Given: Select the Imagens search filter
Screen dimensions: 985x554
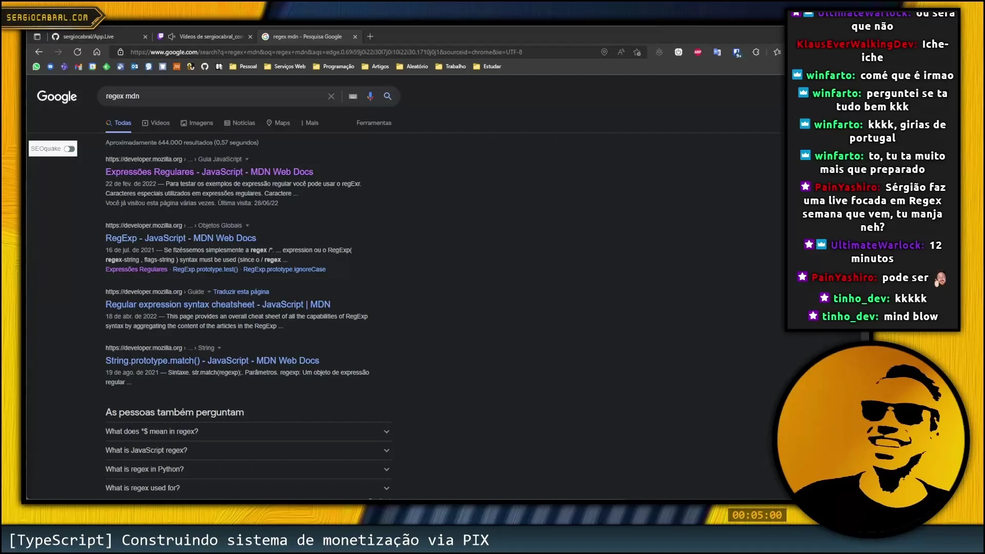Looking at the screenshot, I should pyautogui.click(x=197, y=123).
